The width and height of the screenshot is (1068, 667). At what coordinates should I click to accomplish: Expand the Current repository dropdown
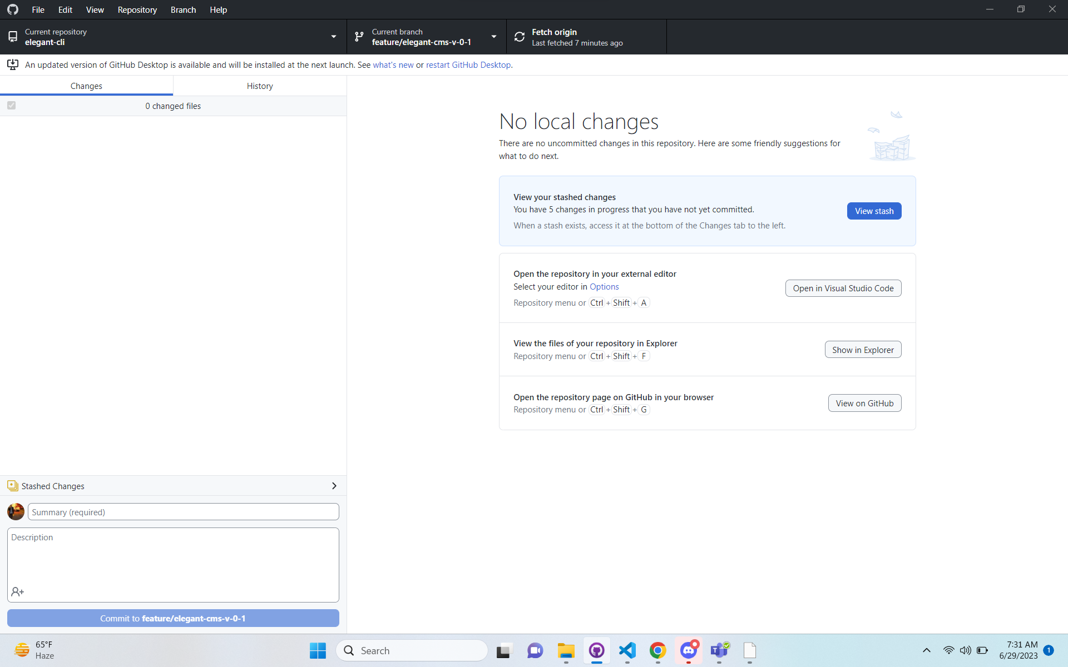333,37
